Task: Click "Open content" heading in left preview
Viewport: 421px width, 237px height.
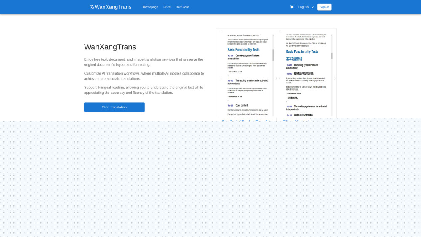Action: click(x=241, y=106)
